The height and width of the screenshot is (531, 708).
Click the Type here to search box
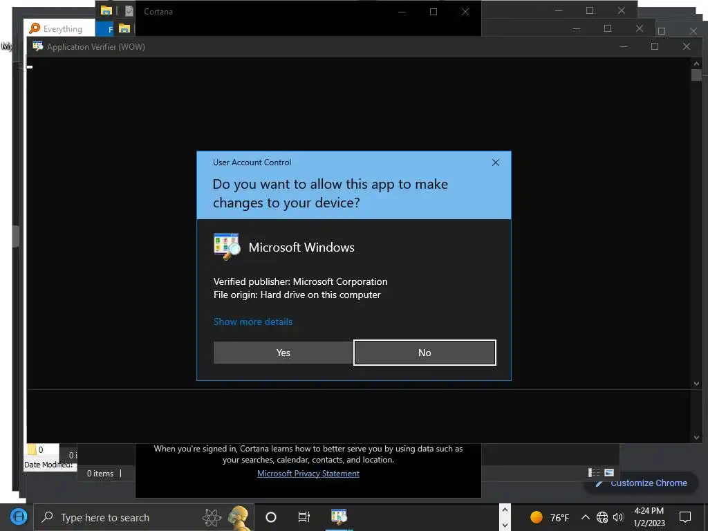(144, 517)
